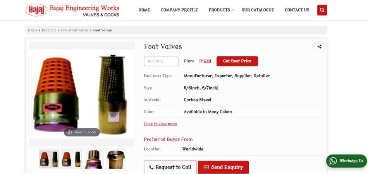This screenshot has height=174, width=368.
Task: Click the Bajaj Engineering Works logo
Action: [x=72, y=10]
